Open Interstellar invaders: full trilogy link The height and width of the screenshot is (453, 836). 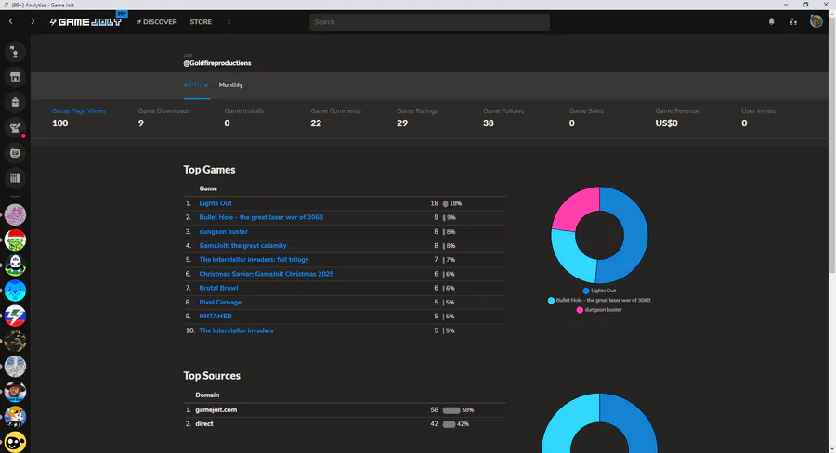coord(254,260)
